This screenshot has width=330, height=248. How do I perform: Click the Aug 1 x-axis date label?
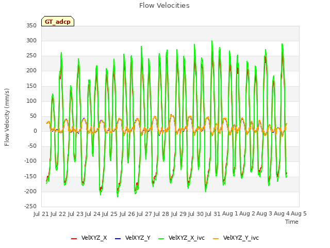pyautogui.click(x=230, y=214)
